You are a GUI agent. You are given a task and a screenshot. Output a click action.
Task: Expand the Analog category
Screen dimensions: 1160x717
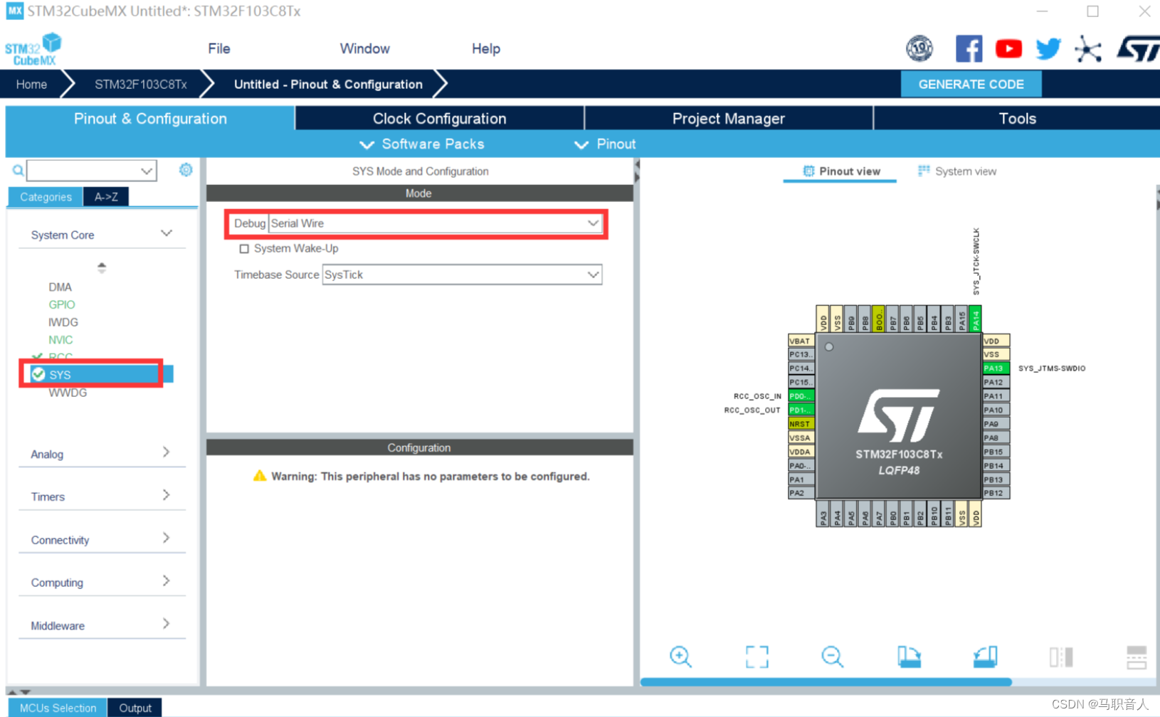(167, 452)
